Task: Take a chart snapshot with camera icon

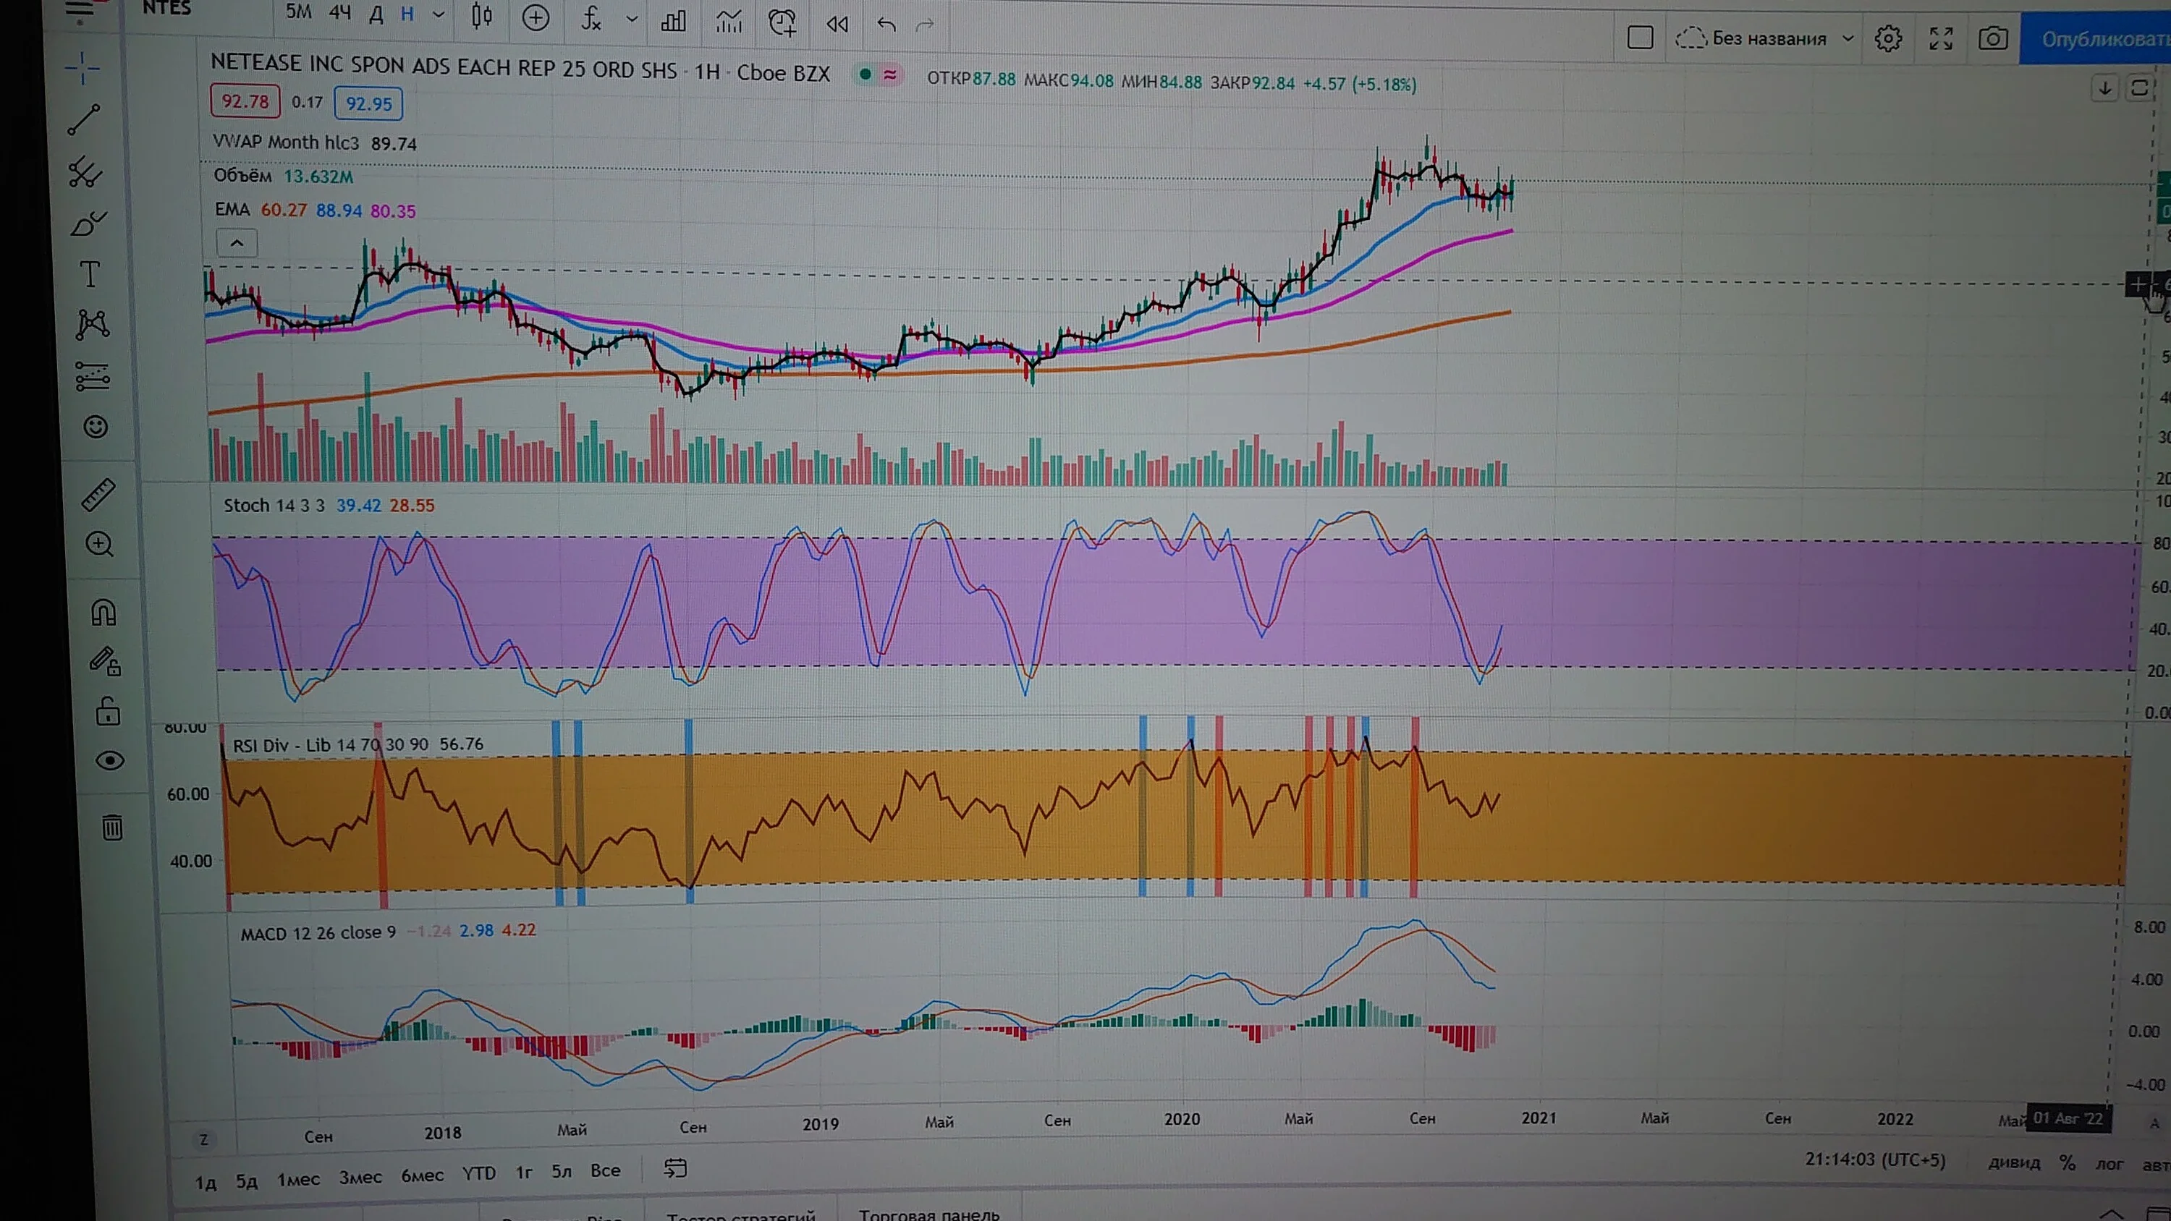Action: pos(1993,39)
